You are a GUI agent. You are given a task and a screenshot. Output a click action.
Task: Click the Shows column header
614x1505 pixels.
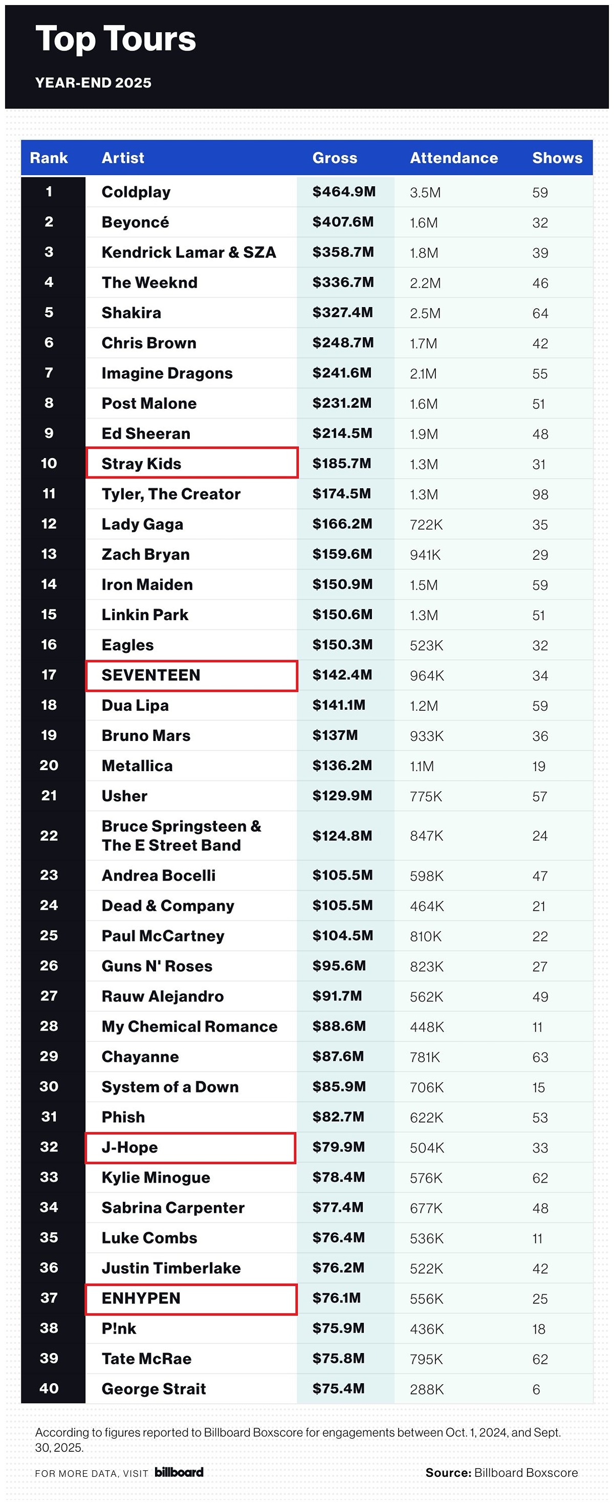557,158
